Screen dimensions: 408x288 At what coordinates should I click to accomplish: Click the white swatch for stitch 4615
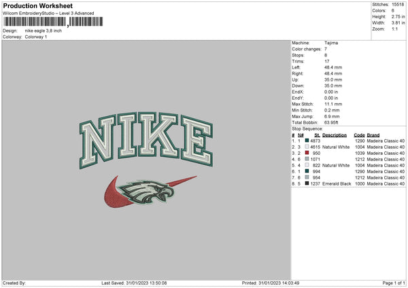pos(307,147)
